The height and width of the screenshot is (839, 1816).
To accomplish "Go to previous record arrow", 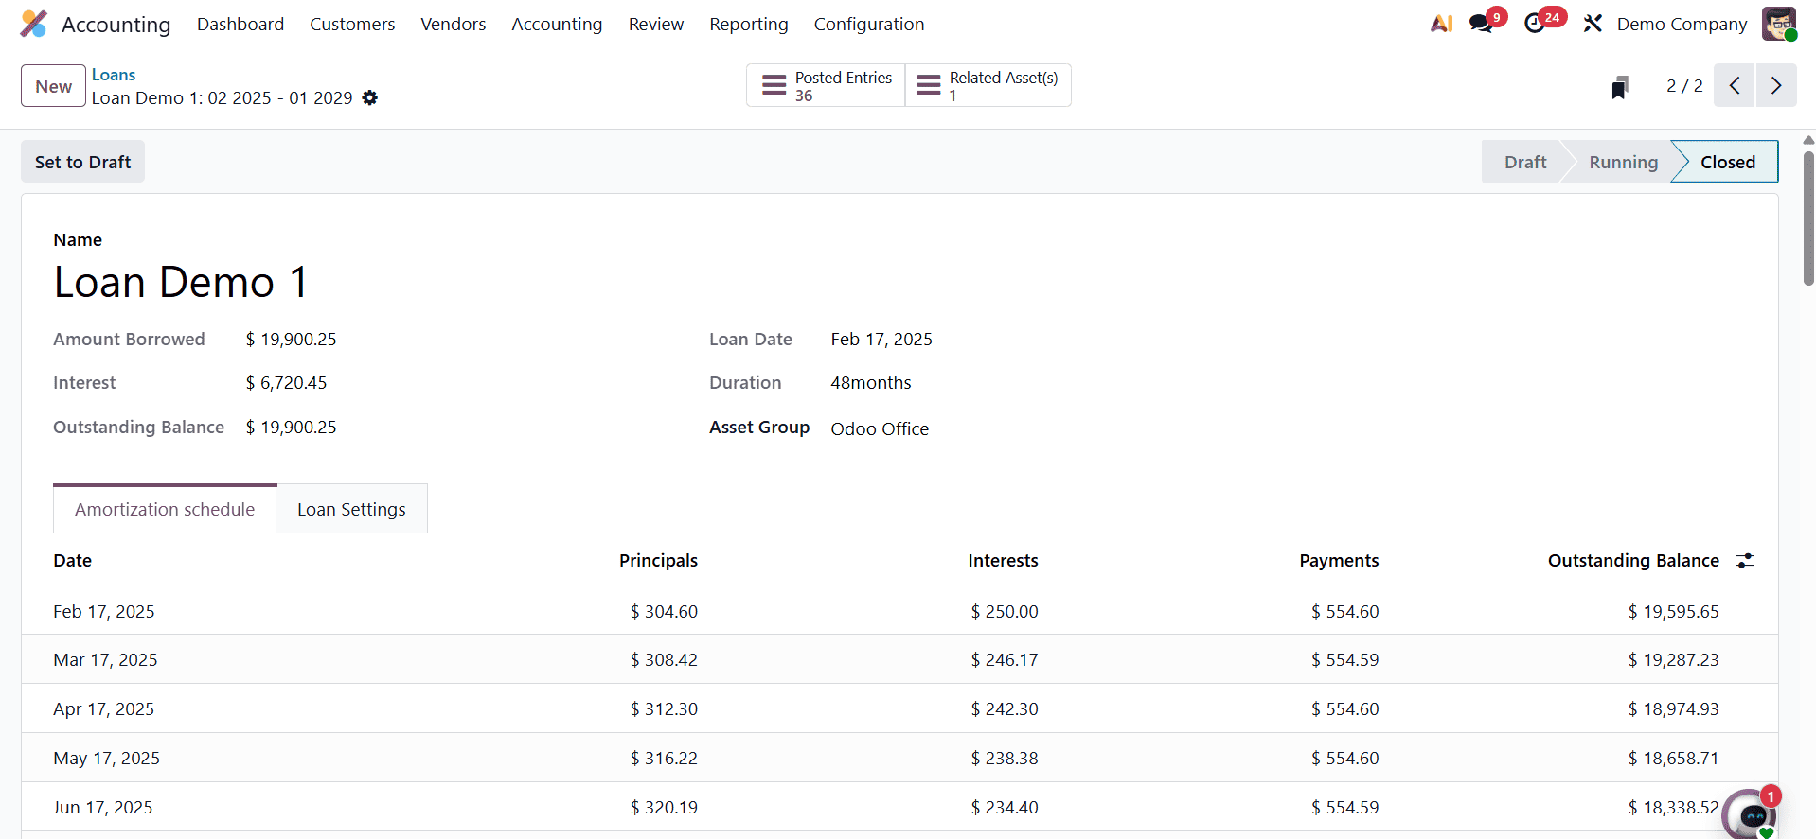I will [x=1735, y=85].
